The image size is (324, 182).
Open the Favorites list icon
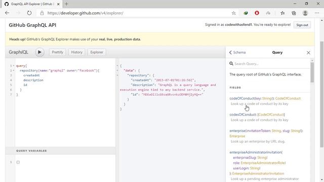[x=282, y=13]
